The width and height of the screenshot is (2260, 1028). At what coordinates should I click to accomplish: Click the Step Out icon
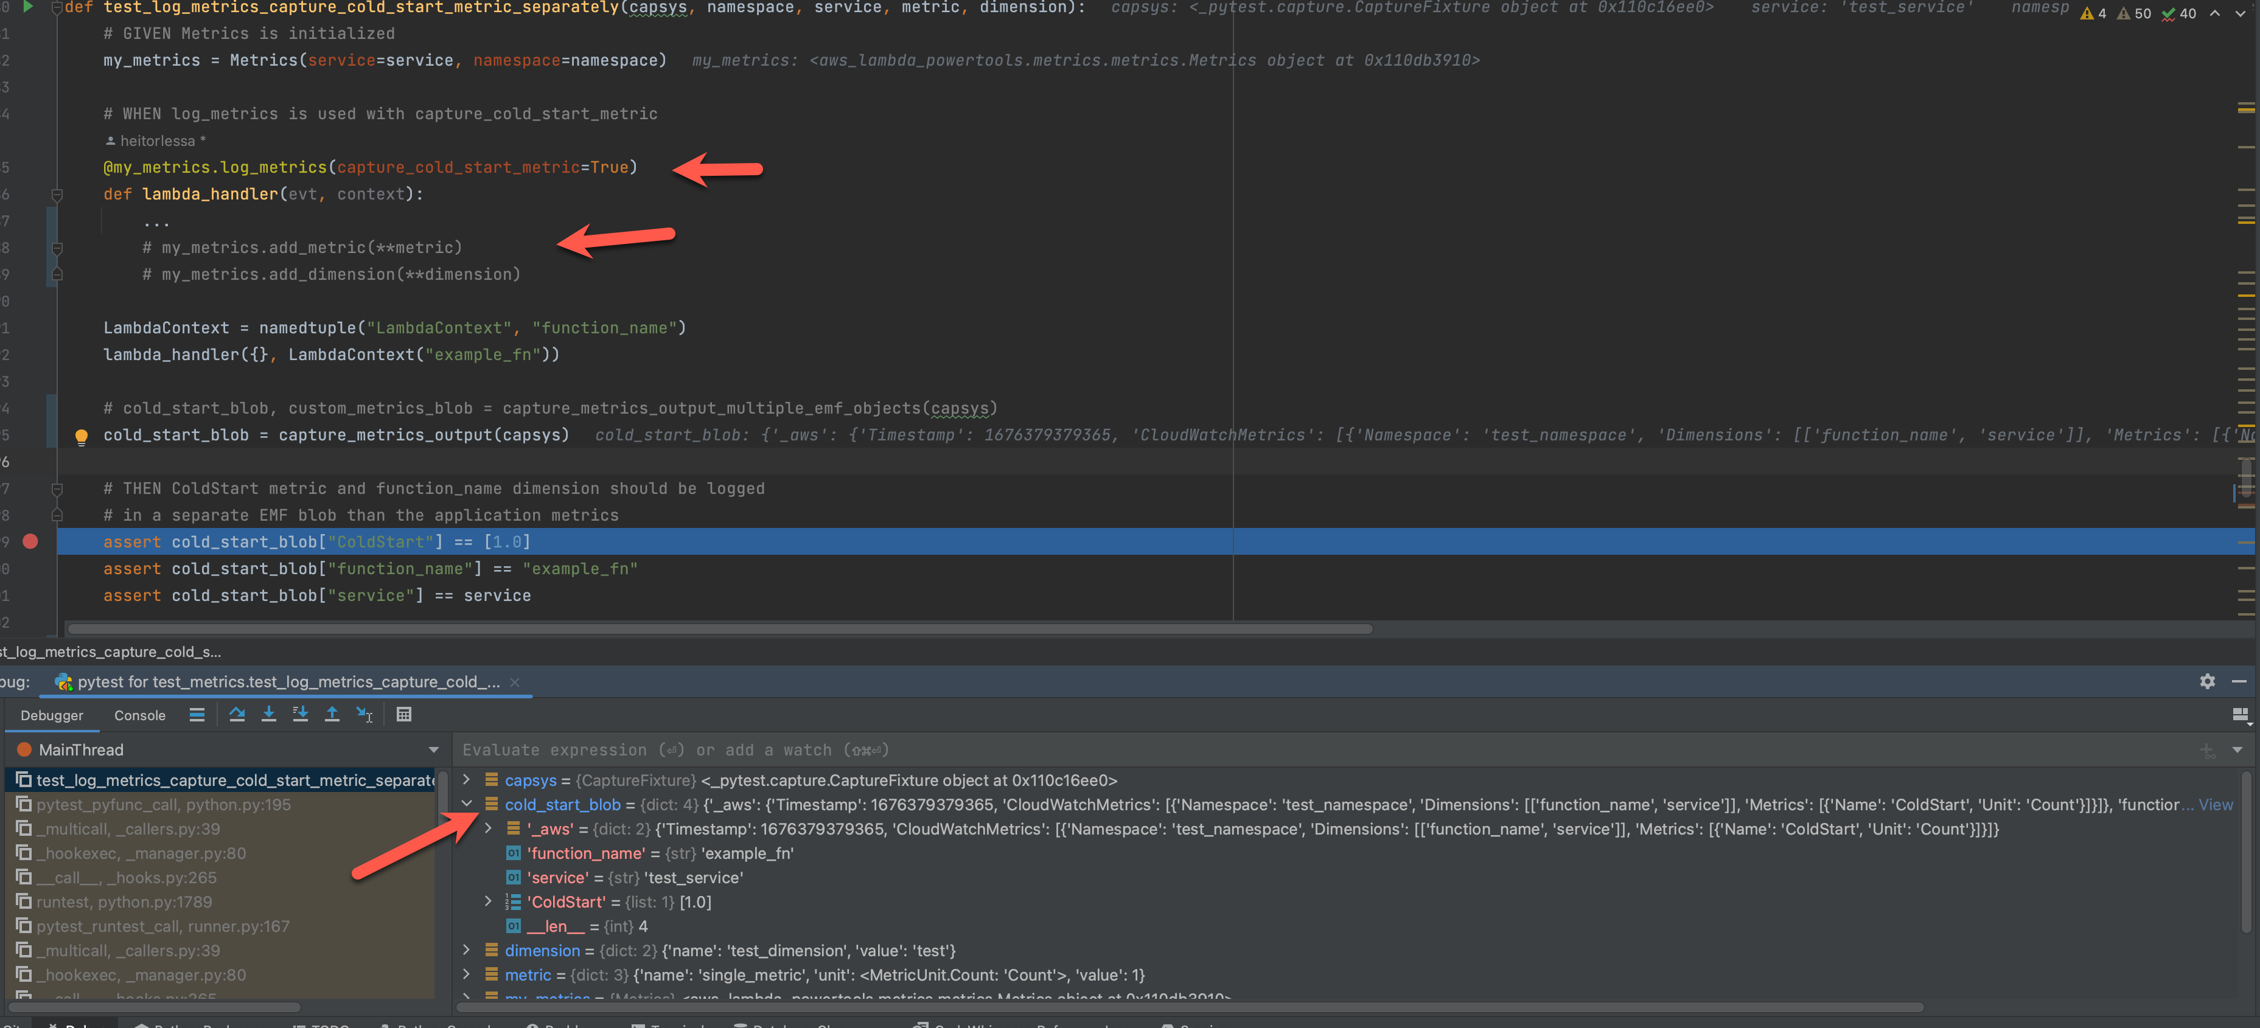pos(332,714)
